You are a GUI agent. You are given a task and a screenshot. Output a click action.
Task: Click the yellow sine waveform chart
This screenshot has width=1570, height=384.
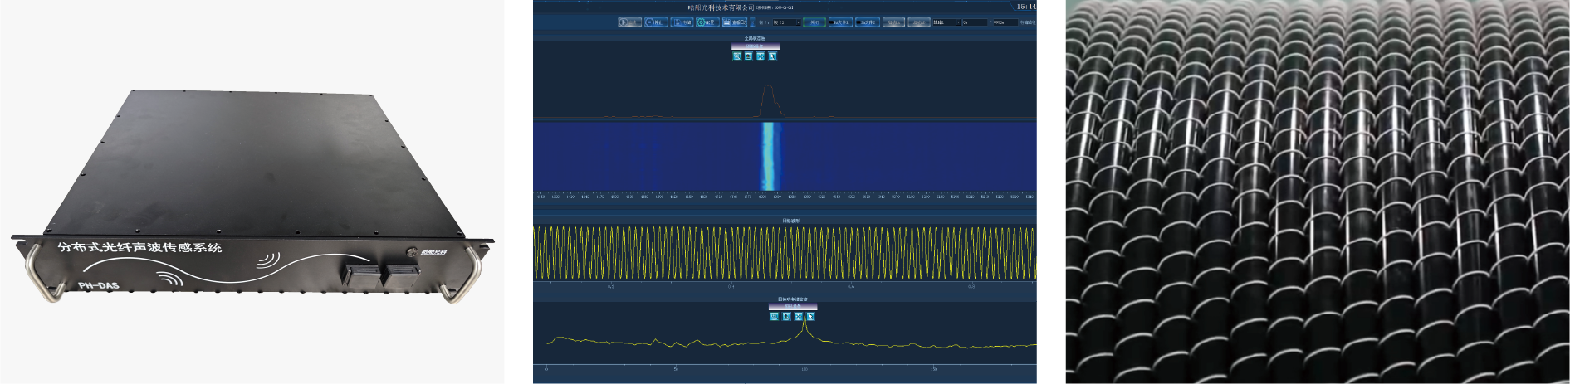[785, 253]
